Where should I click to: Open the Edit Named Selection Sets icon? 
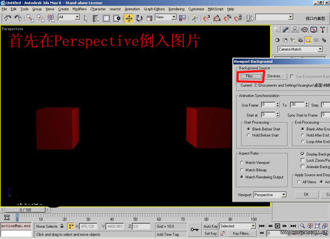point(250,18)
